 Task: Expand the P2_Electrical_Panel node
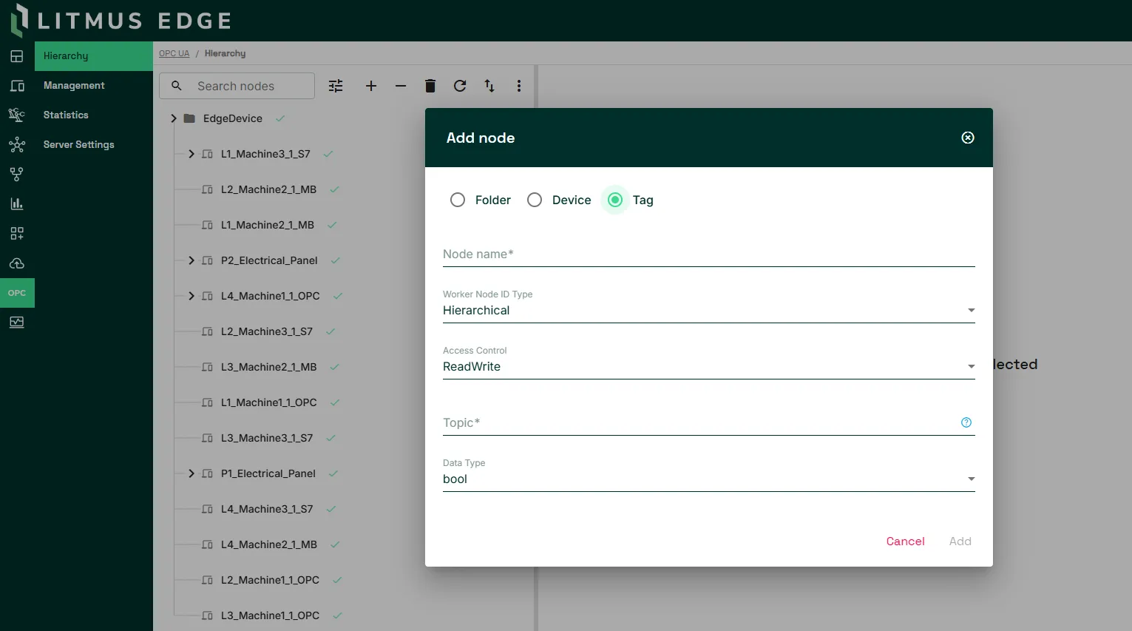coord(192,260)
